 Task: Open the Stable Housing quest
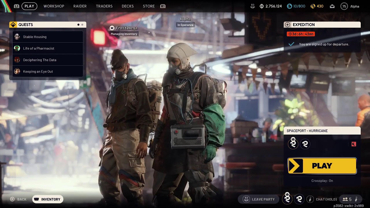[x=48, y=37]
